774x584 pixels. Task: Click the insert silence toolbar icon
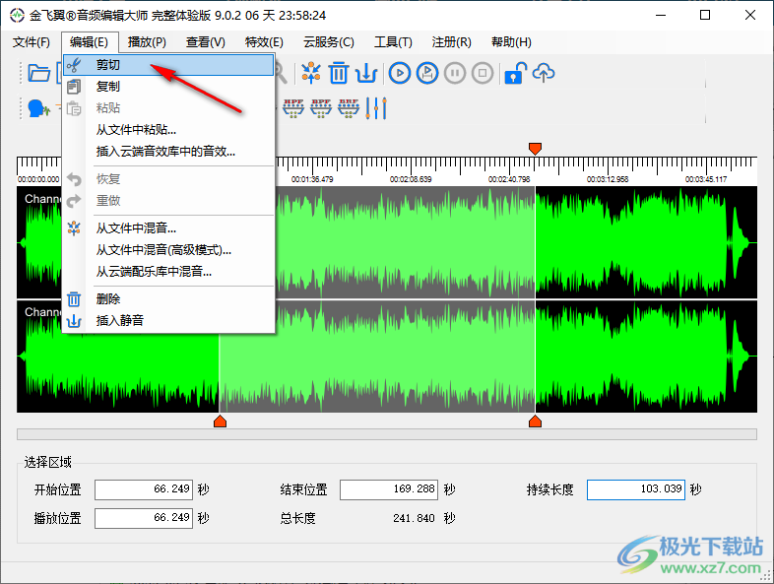(x=366, y=73)
